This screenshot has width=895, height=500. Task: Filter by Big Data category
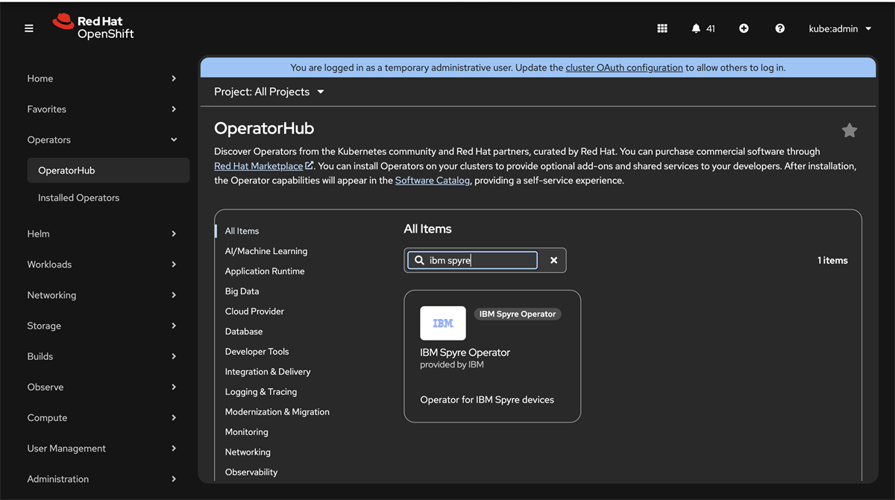242,291
